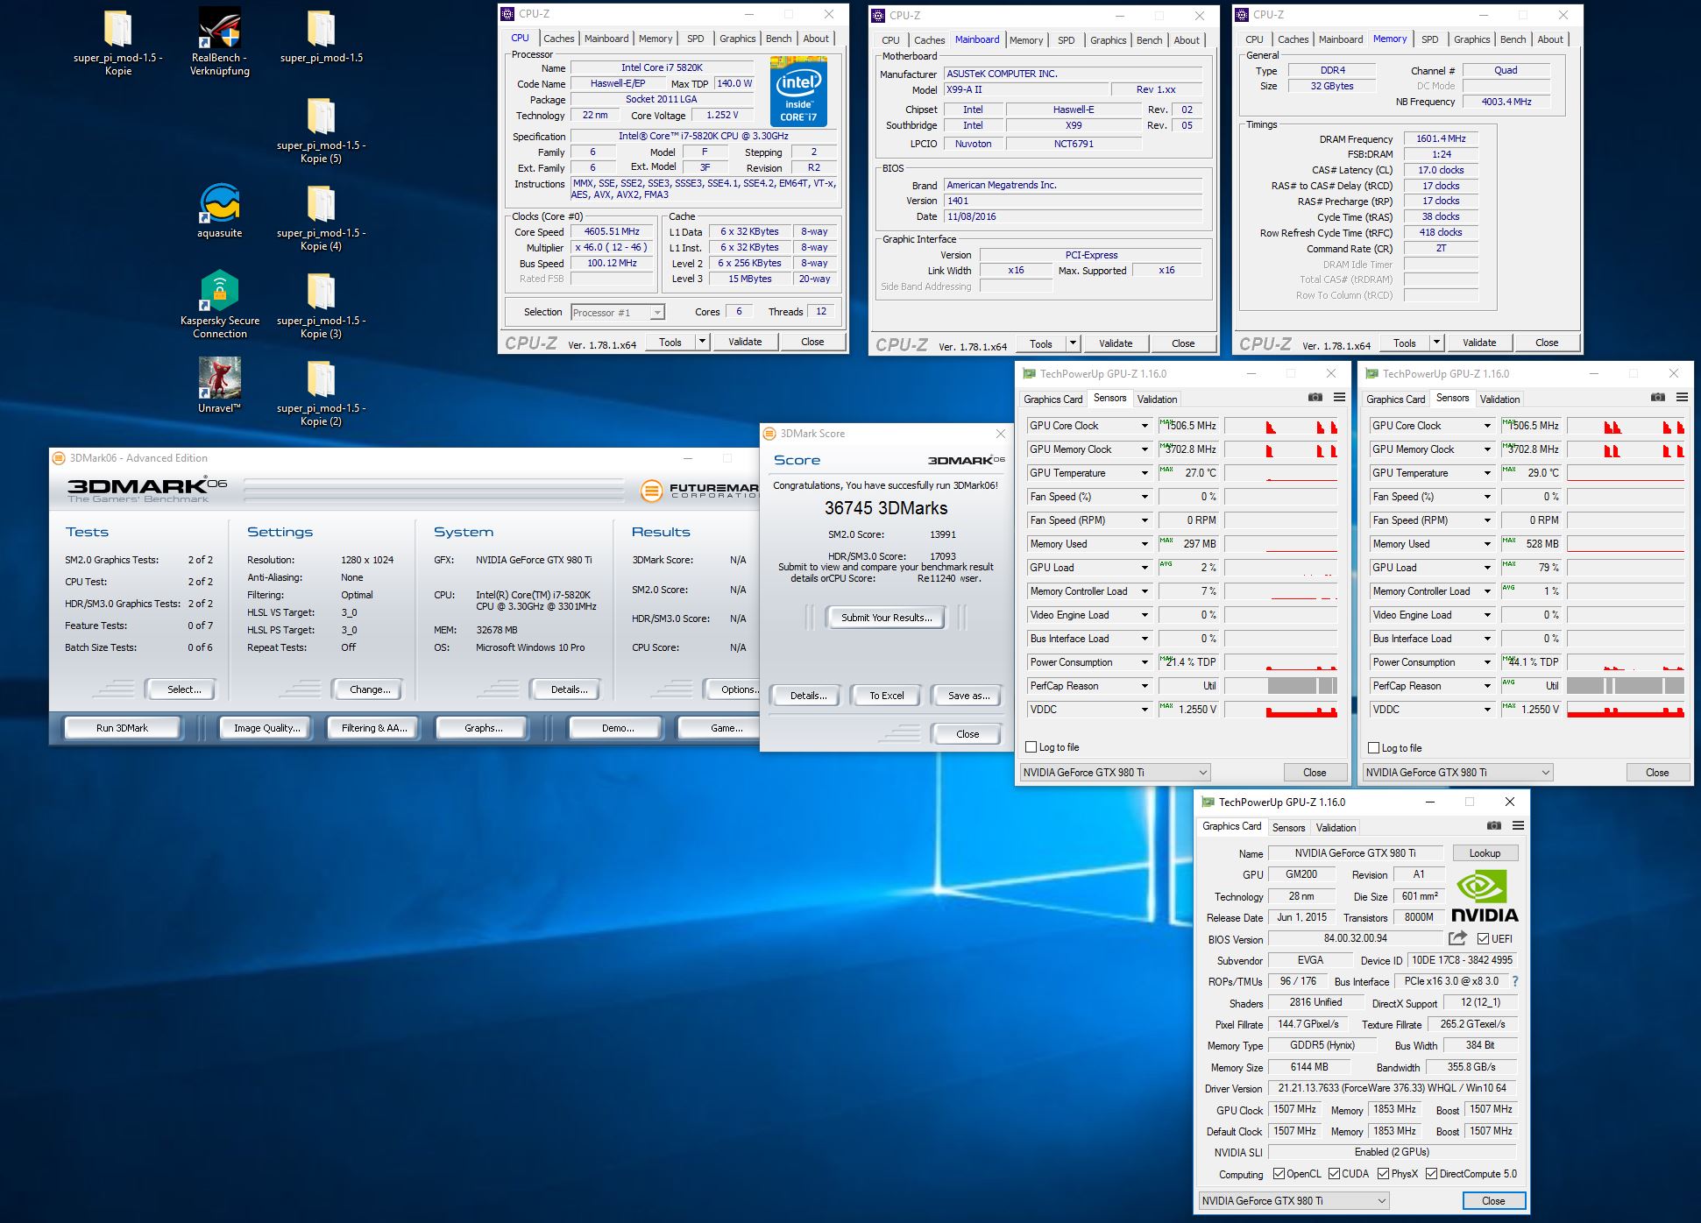The image size is (1701, 1223).
Task: Open Graphics Card tab in left GPU-Z sensors
Action: [1052, 399]
